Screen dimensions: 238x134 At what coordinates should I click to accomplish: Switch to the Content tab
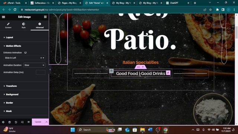coord(8,25)
